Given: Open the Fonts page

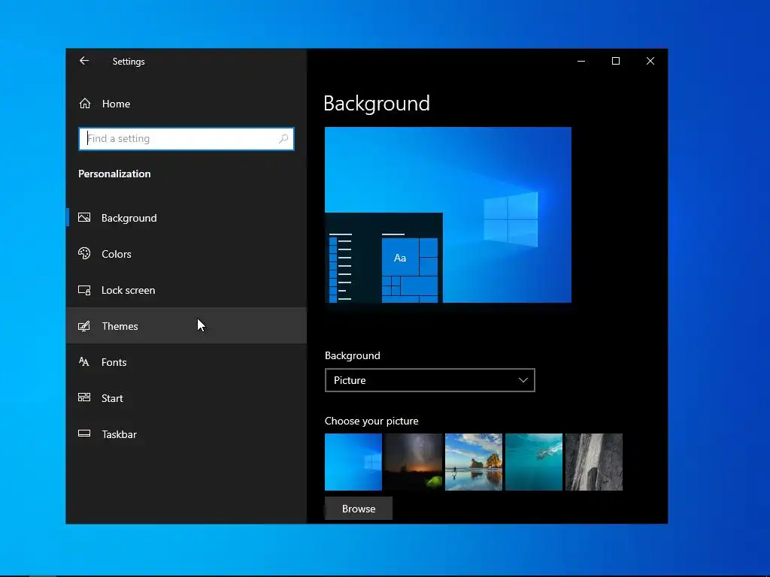Looking at the screenshot, I should pos(186,362).
